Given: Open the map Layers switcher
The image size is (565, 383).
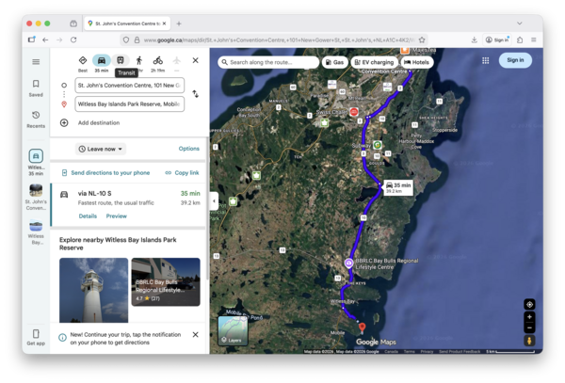Looking at the screenshot, I should click(x=234, y=330).
